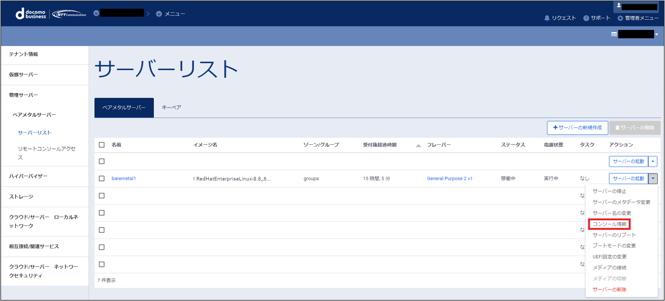The height and width of the screenshot is (301, 665).
Task: Open the tenant selector dropdown in blue bar
Action: point(657,34)
